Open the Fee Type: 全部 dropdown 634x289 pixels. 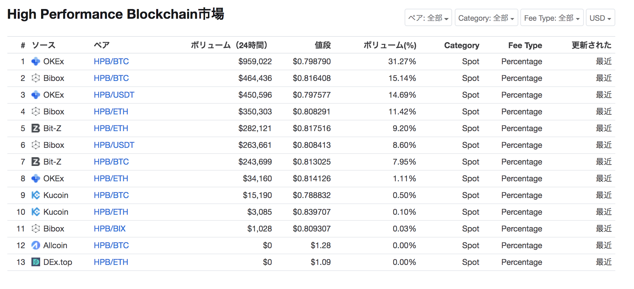point(552,18)
